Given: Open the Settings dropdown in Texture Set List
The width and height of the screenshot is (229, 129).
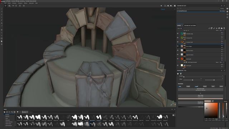Looking at the screenshot, I should coord(222,9).
